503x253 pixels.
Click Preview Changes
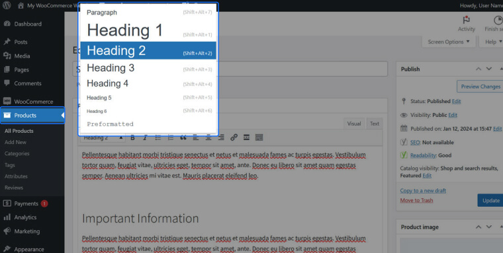coord(480,87)
